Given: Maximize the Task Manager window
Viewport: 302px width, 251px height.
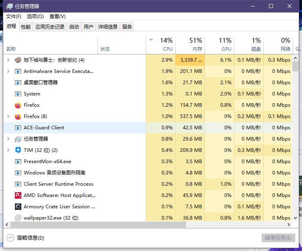Looking at the screenshot, I should (x=271, y=6).
